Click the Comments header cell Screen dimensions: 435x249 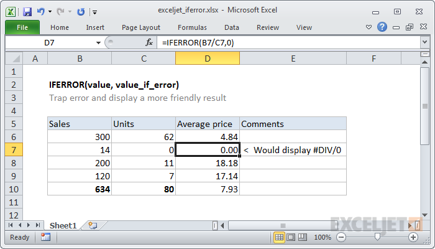(x=293, y=124)
